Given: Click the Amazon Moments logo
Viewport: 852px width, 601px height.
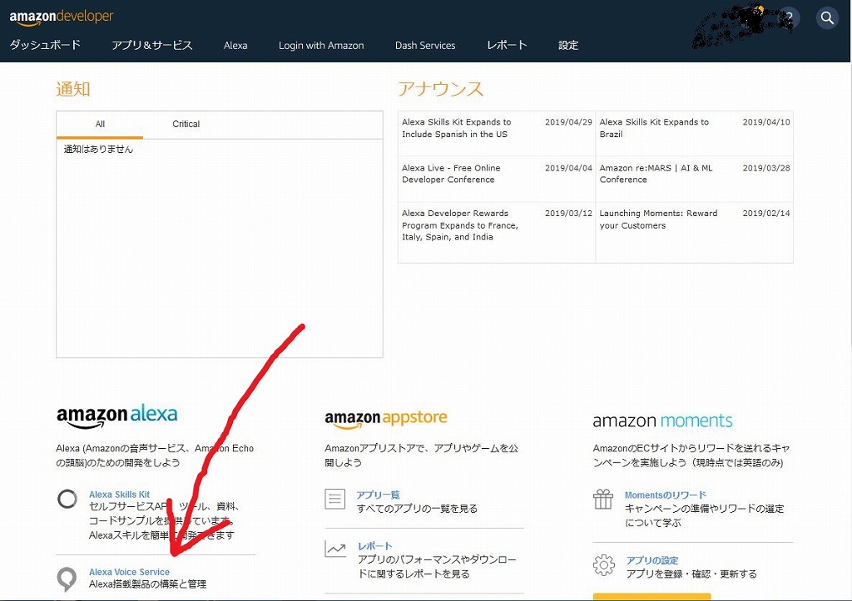Looking at the screenshot, I should click(662, 421).
